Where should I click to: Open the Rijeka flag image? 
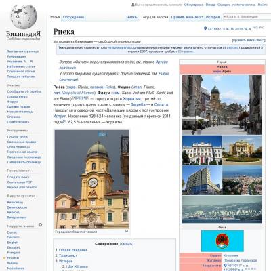tap(222, 241)
